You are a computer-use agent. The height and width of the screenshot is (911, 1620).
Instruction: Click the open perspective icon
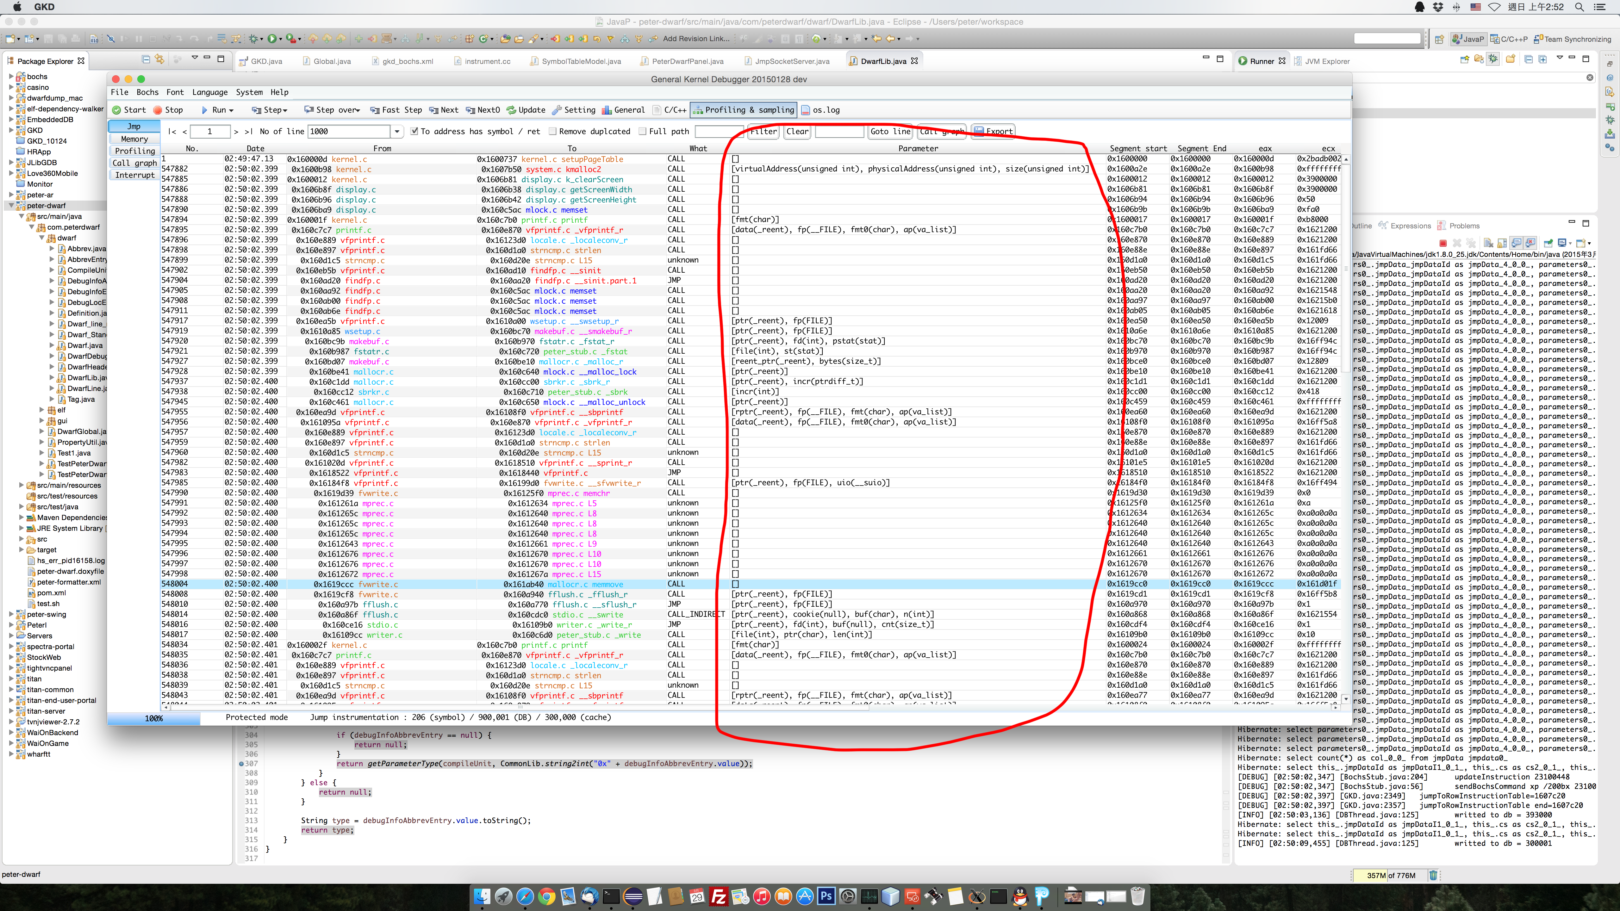[1439, 39]
